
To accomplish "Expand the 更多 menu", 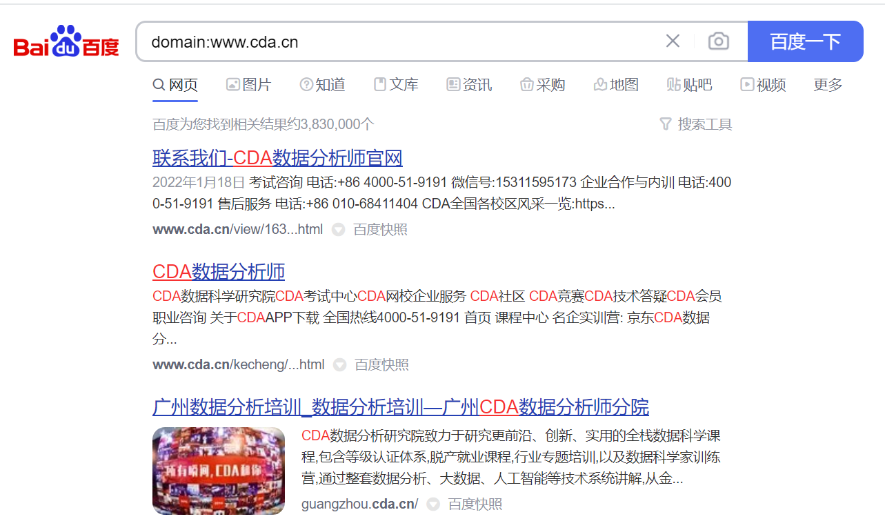I will [x=828, y=85].
